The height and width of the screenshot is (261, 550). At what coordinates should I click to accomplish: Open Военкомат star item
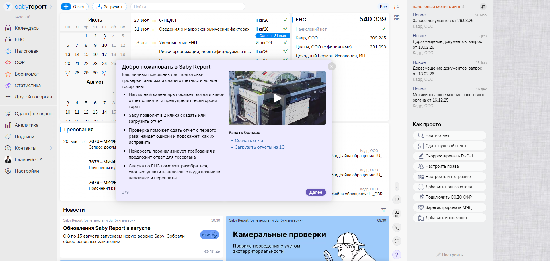click(x=27, y=74)
